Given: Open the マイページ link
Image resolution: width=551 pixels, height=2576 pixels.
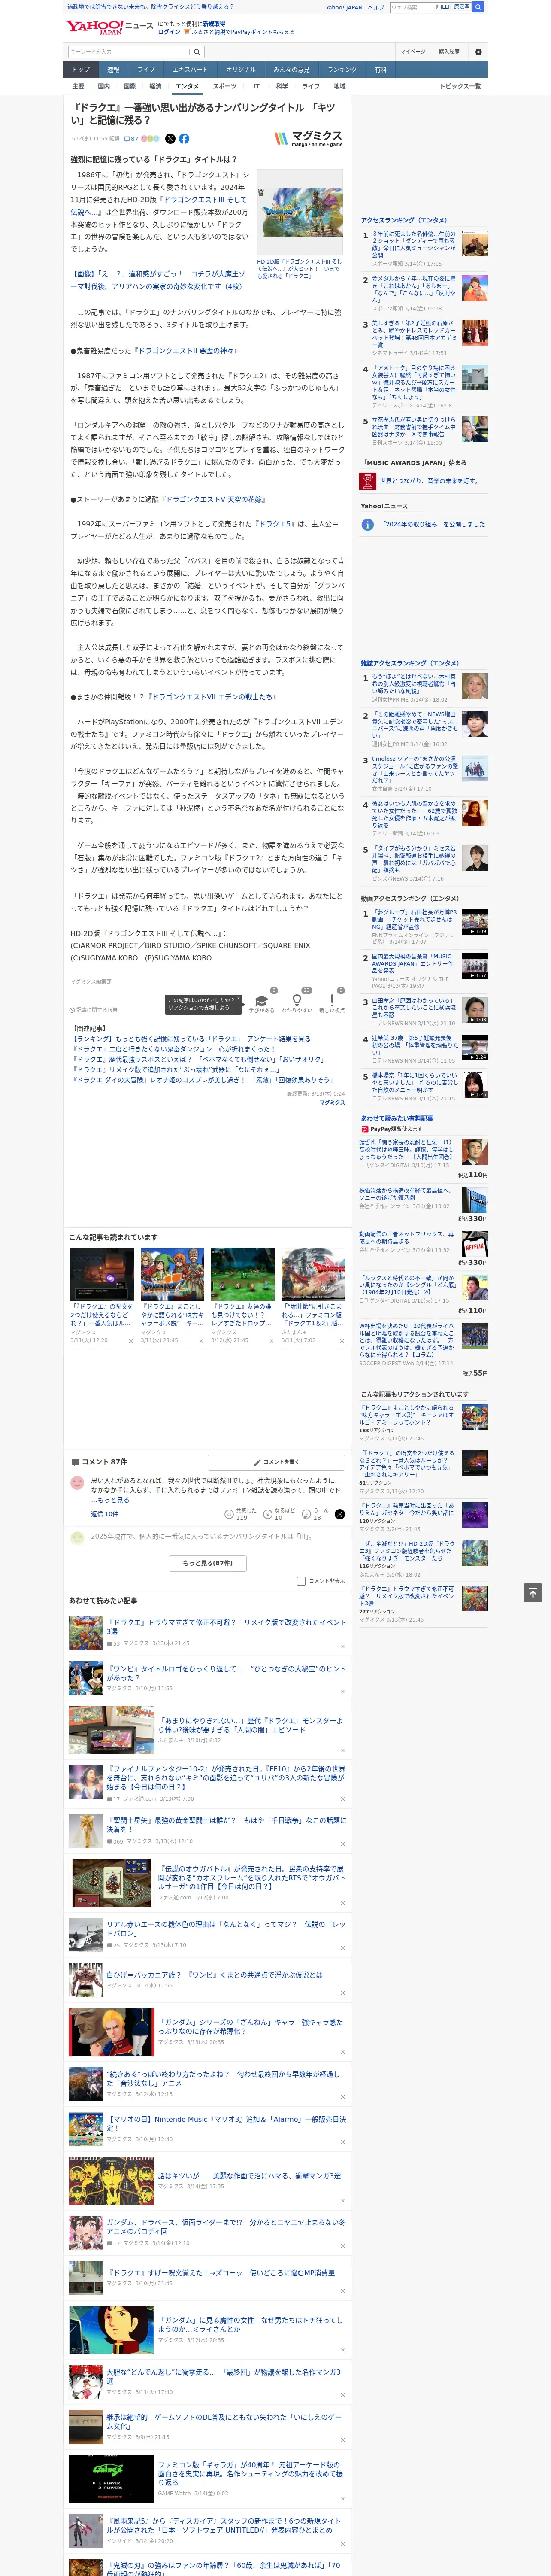Looking at the screenshot, I should [413, 51].
